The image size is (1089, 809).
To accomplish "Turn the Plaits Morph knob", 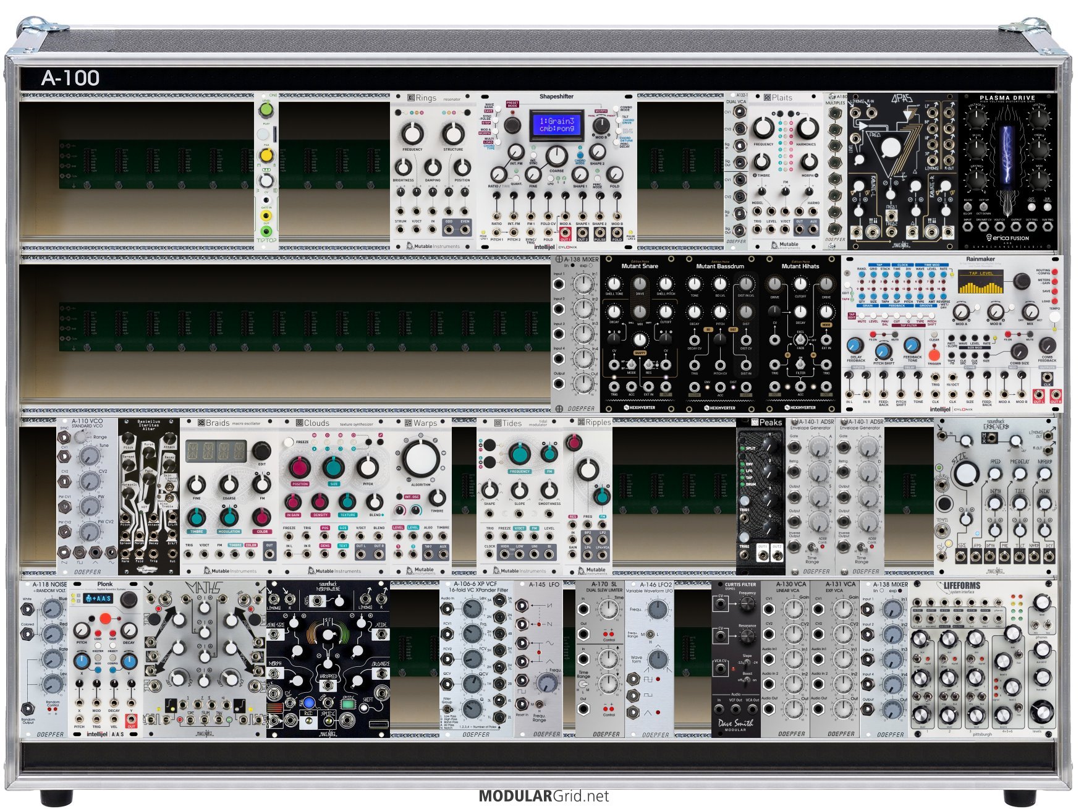I will tap(808, 162).
